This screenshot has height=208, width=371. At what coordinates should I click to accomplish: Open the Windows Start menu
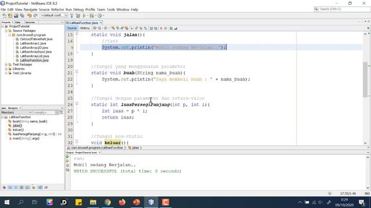pos(7,202)
